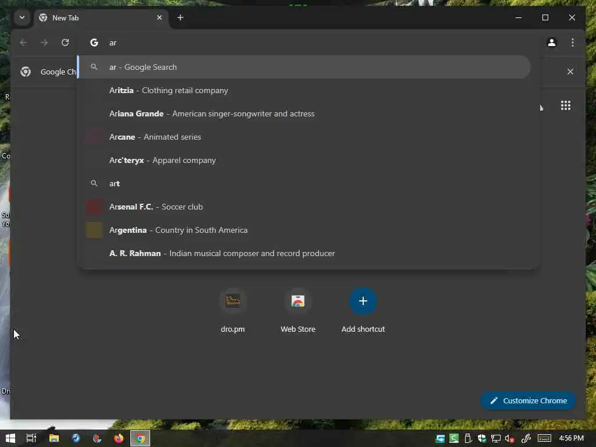596x447 pixels.
Task: Dismiss the Google Chrome info bar
Action: [570, 72]
